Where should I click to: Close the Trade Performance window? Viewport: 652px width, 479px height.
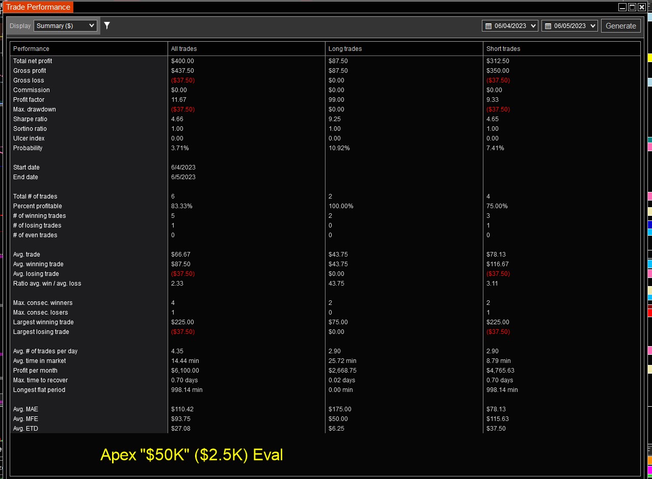click(642, 7)
